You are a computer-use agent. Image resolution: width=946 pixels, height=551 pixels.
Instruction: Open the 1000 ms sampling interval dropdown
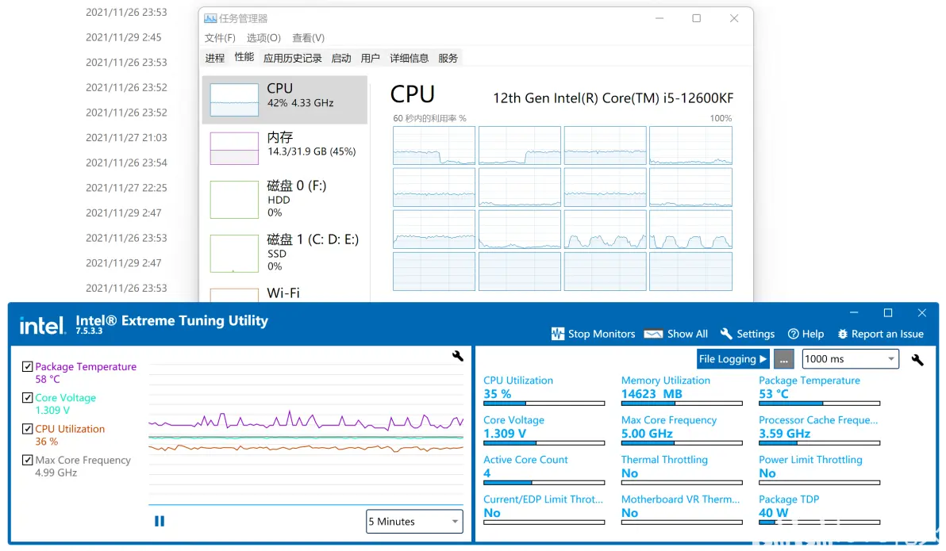click(850, 359)
